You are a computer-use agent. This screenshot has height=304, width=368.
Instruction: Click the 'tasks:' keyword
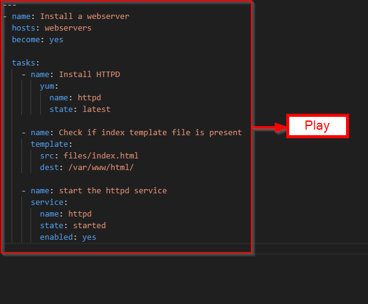click(x=26, y=63)
